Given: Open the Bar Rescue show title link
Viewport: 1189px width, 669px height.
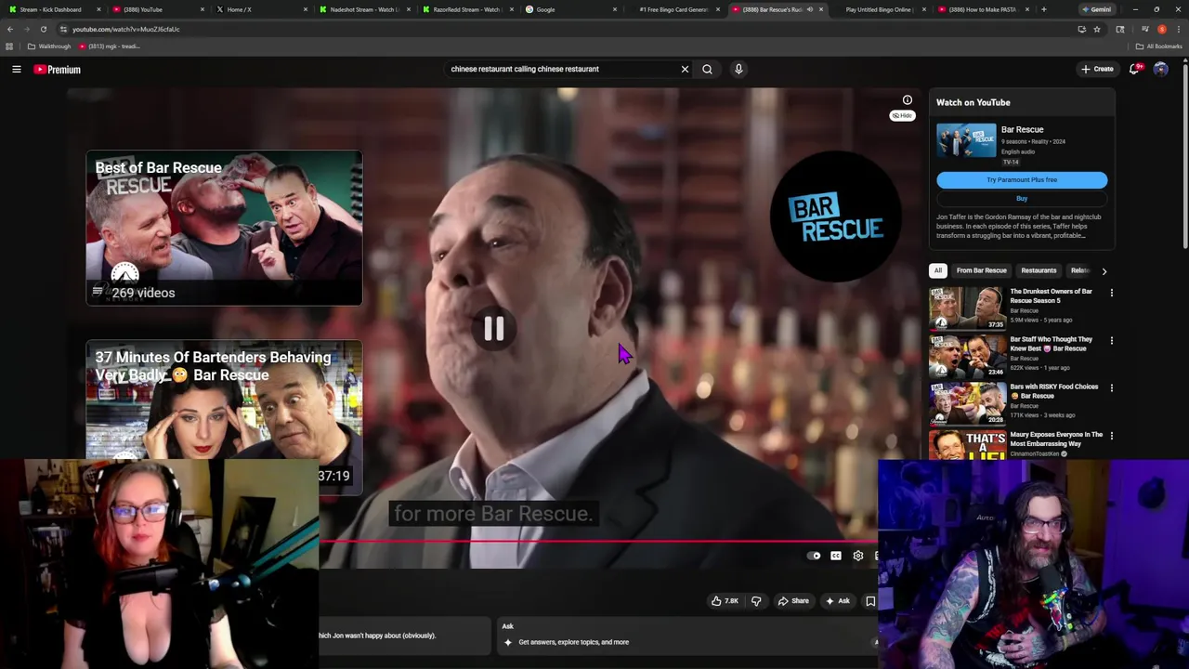Looking at the screenshot, I should click(x=1022, y=130).
